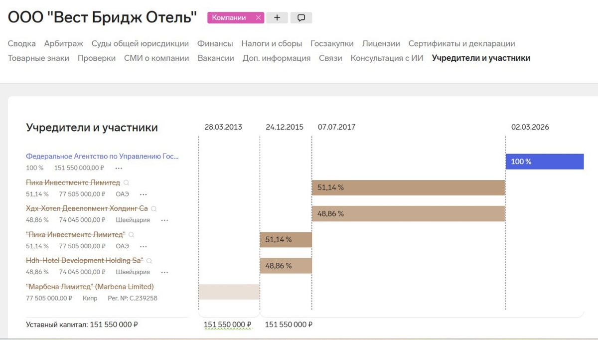
Task: Click underlined 151 550 000 ₽ under 28.03.2013
Action: (228, 325)
